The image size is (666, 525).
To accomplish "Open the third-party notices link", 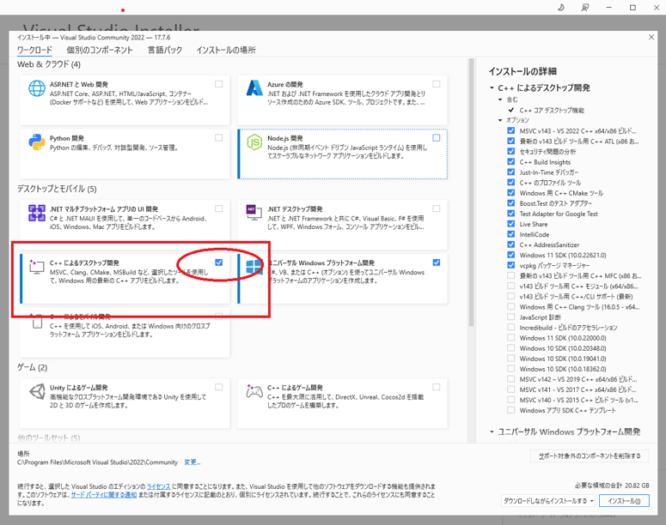I will tap(104, 495).
